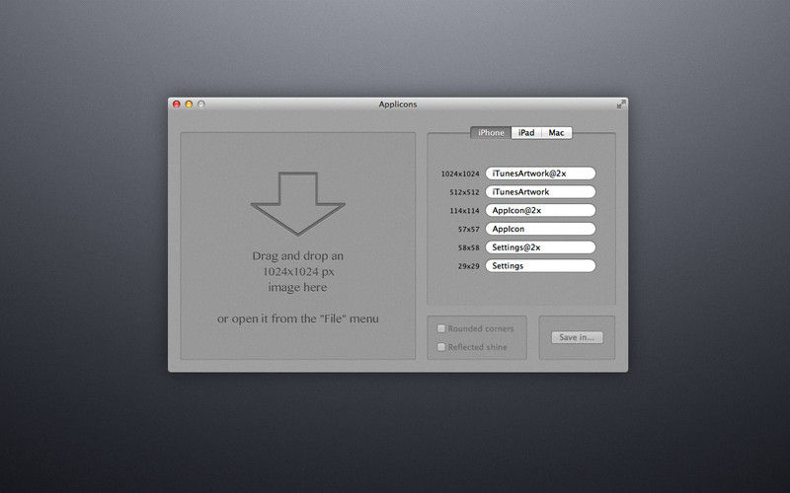Edit the 29x29 Settings filename field
Viewport: 790px width, 493px height.
click(540, 265)
